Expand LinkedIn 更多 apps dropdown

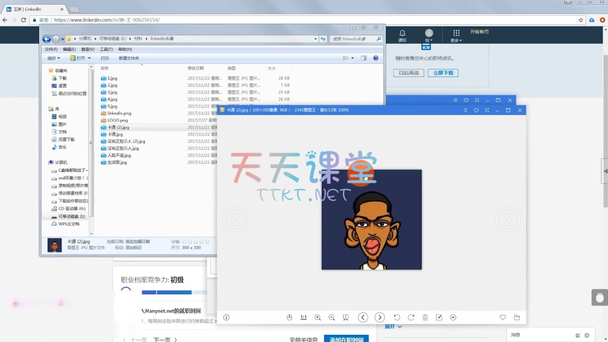pyautogui.click(x=456, y=36)
